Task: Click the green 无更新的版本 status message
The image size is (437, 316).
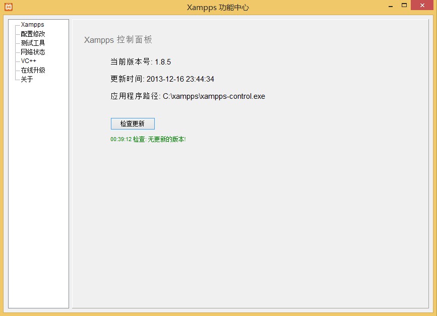Action: 148,139
